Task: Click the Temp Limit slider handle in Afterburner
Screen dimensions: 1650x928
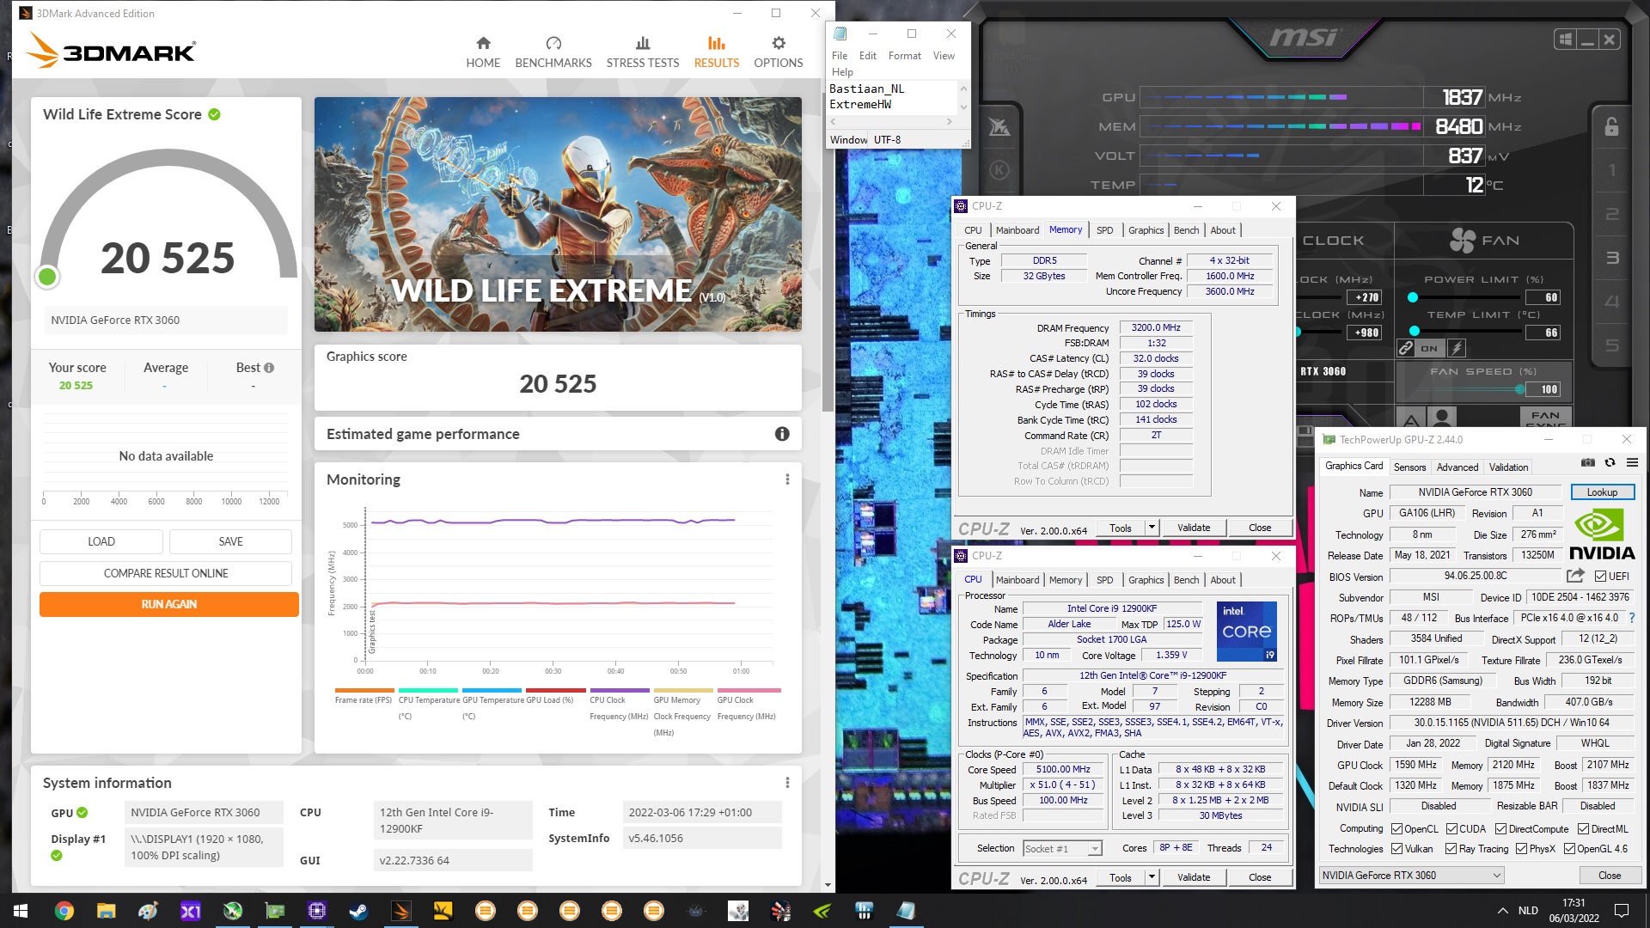Action: coord(1414,331)
